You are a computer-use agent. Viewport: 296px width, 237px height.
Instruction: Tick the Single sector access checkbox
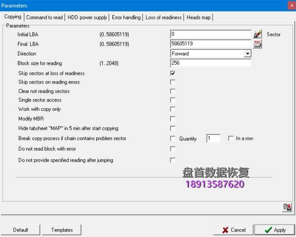173,100
